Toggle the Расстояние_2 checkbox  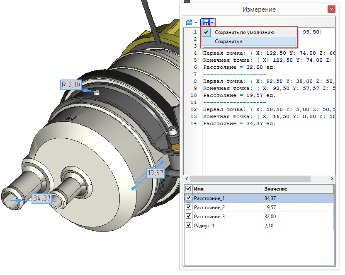click(189, 207)
